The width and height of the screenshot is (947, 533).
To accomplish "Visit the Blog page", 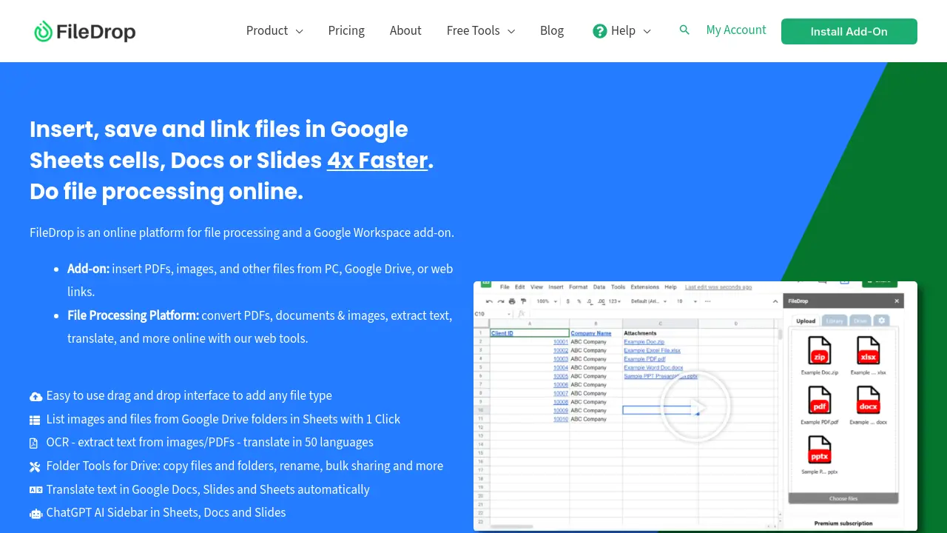I will (x=552, y=30).
